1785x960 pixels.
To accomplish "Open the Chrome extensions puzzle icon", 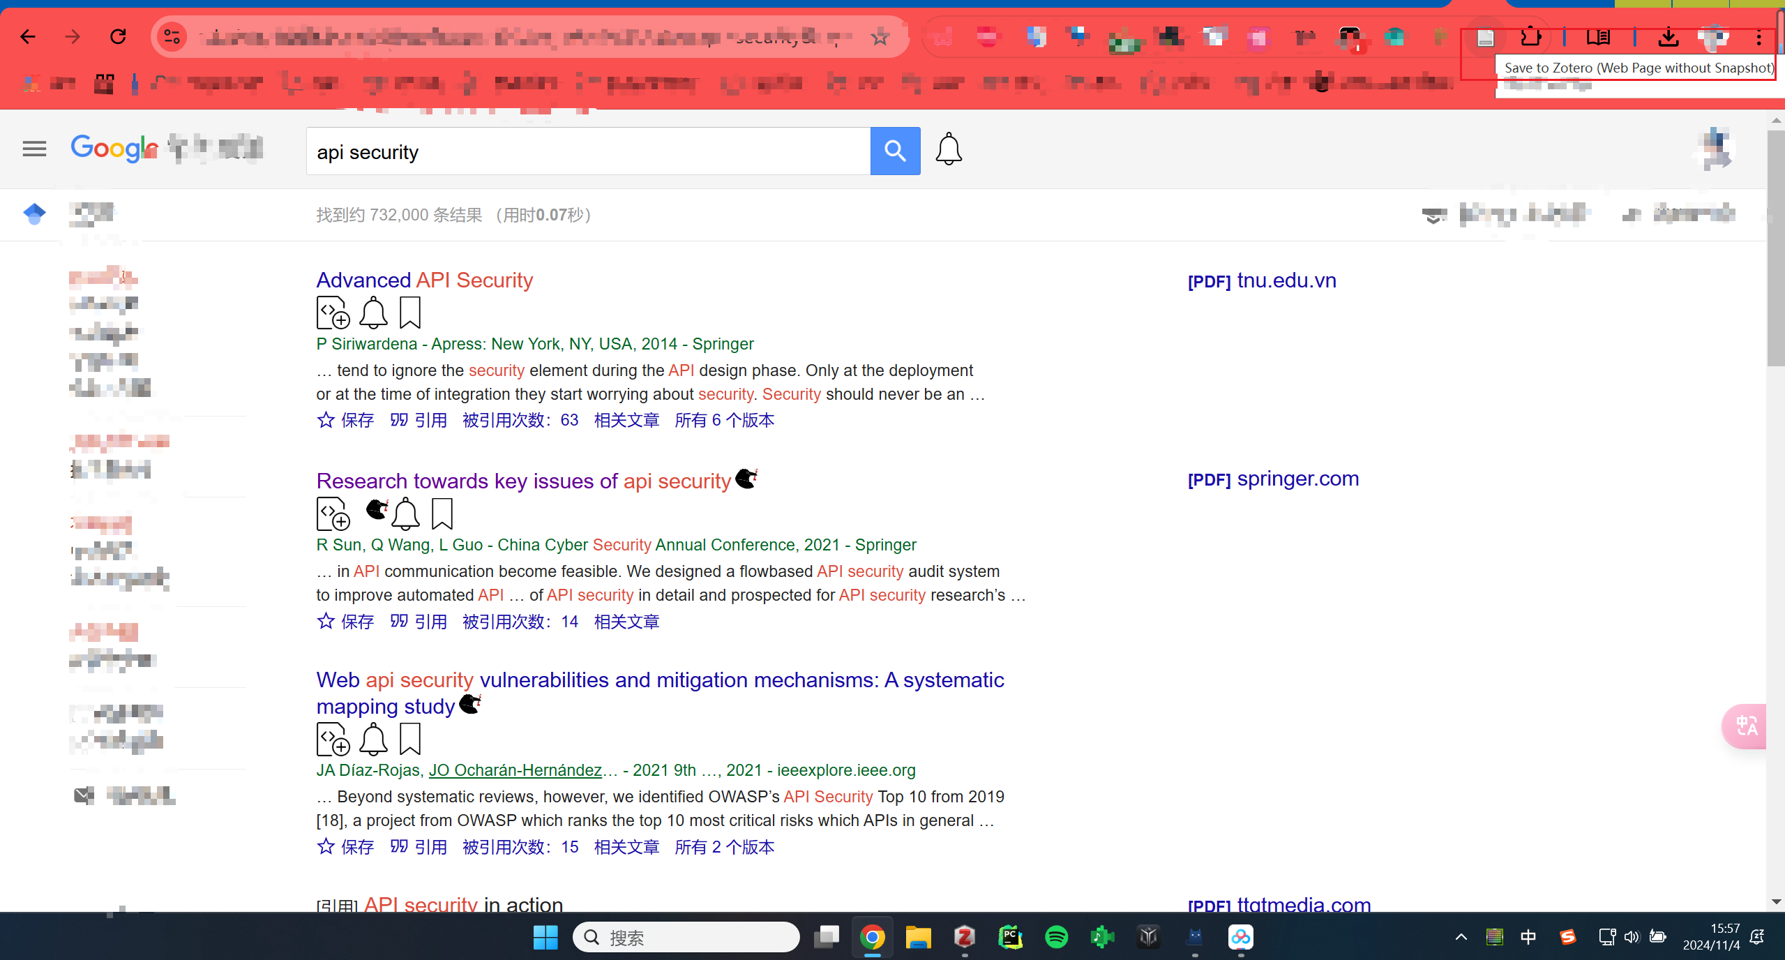I will [1530, 37].
